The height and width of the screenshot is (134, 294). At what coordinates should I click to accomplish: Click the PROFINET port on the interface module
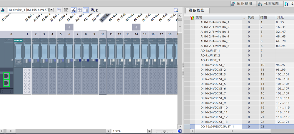(x=6, y=76)
